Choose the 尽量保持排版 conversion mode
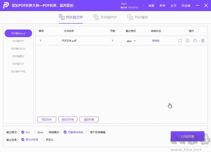Screen dimensions: 211x152 tap(65, 132)
